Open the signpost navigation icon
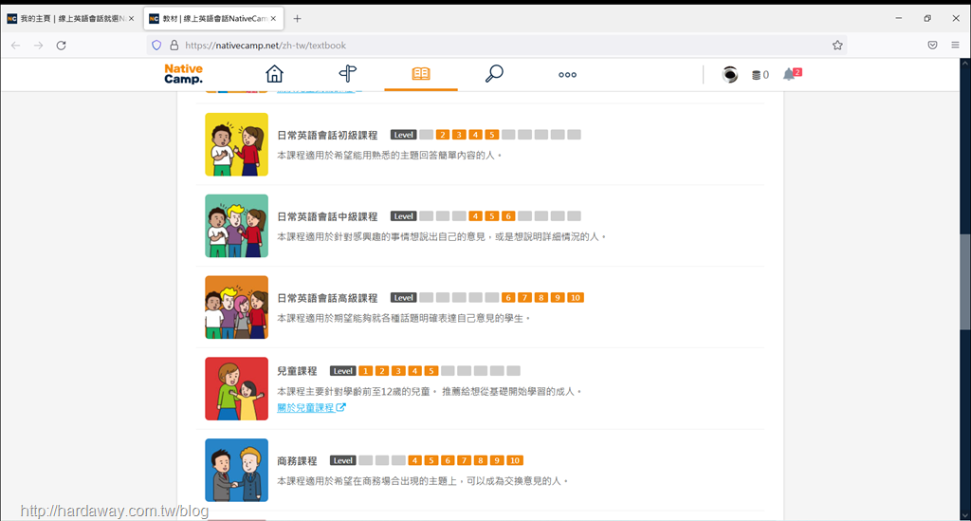Viewport: 971px width, 521px height. [348, 74]
